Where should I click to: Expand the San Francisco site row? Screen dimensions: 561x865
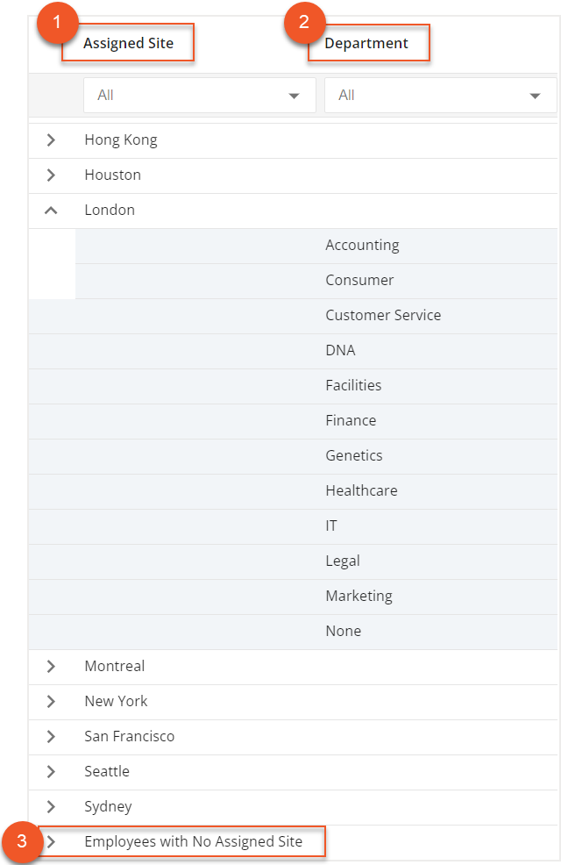(51, 737)
